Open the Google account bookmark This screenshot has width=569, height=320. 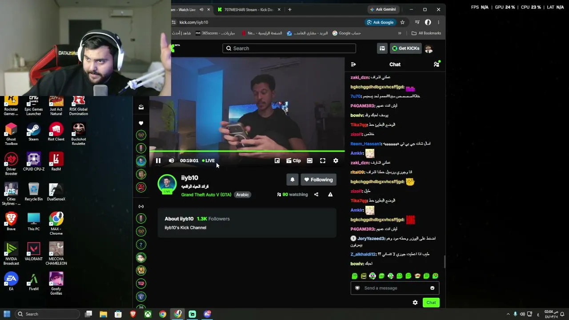coord(346,33)
